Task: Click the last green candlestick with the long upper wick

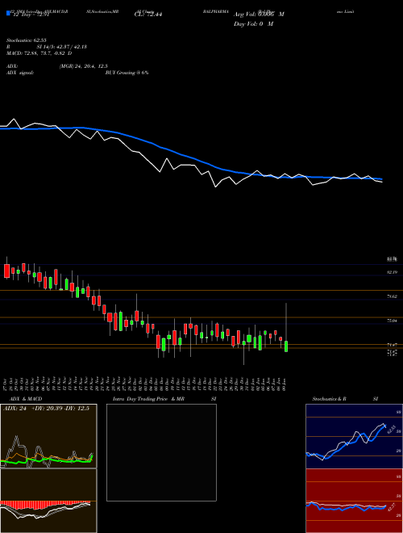Action: [x=286, y=346]
